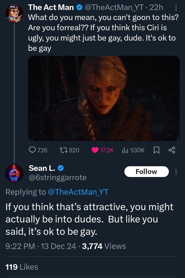Image resolution: width=185 pixels, height=278 pixels.
Task: Share The Act Man's tweet
Action: coord(172,150)
